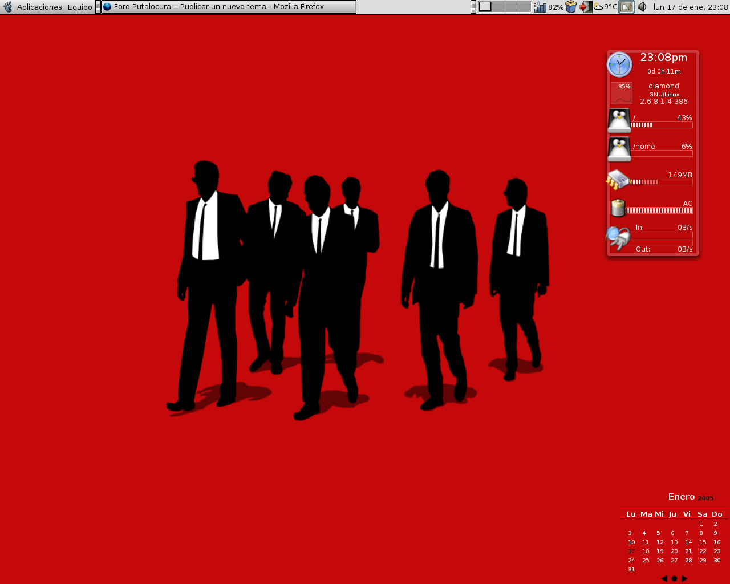Go to next month with right arrow
The image size is (730, 584).
click(x=684, y=578)
